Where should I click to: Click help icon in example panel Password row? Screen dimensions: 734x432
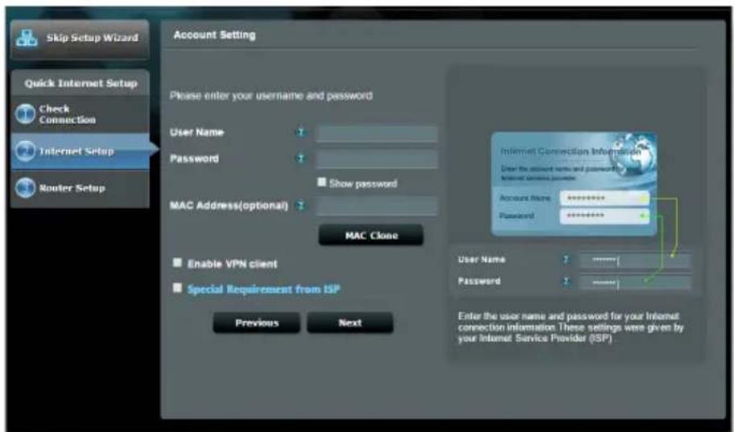(x=566, y=282)
